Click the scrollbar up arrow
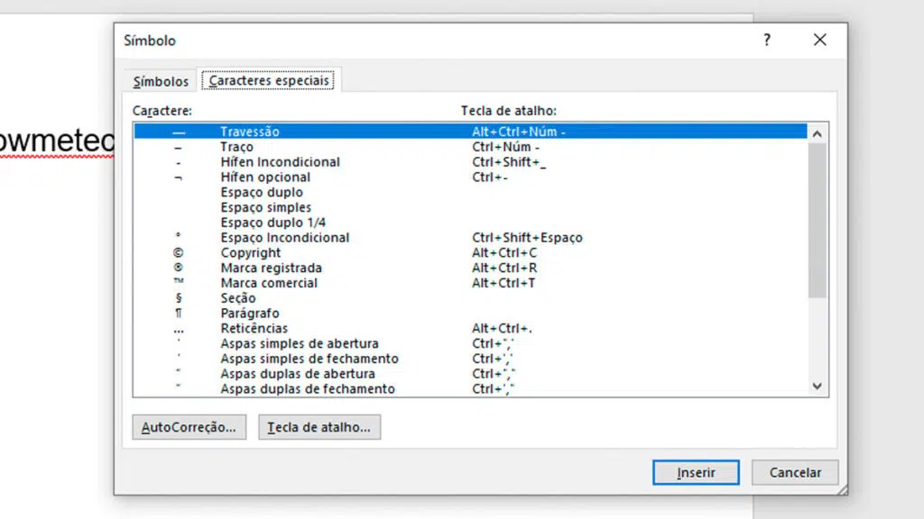924x519 pixels. point(817,132)
